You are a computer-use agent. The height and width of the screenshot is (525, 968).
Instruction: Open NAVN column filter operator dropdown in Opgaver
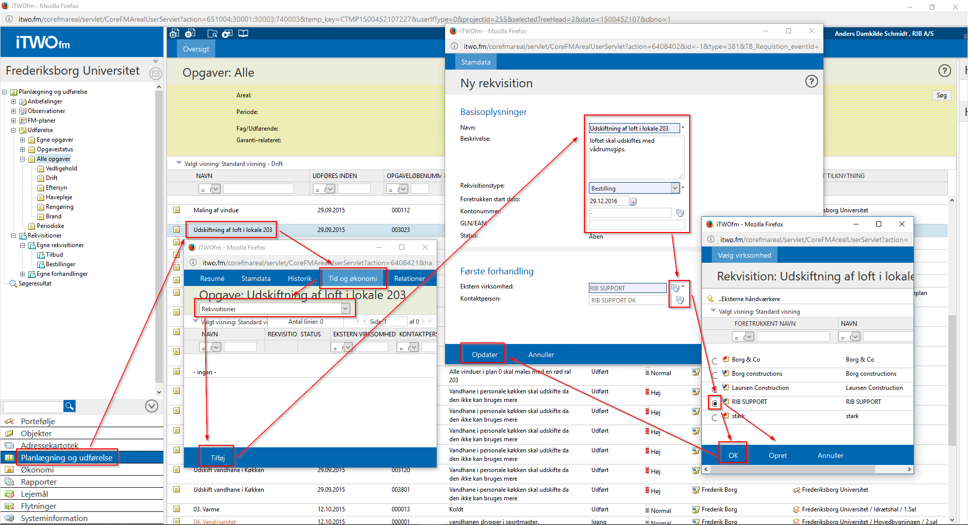point(216,189)
